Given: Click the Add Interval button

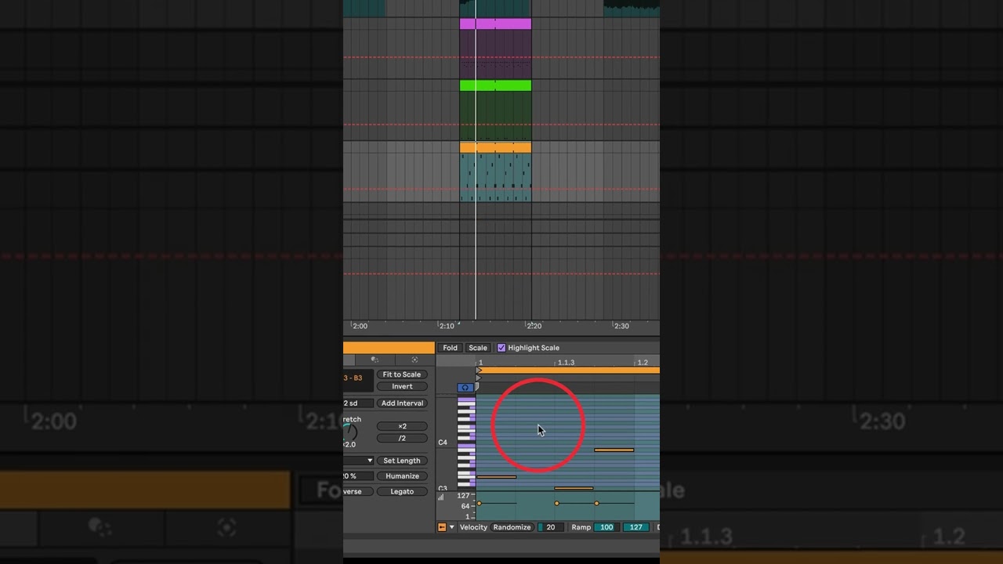Looking at the screenshot, I should click(x=402, y=403).
